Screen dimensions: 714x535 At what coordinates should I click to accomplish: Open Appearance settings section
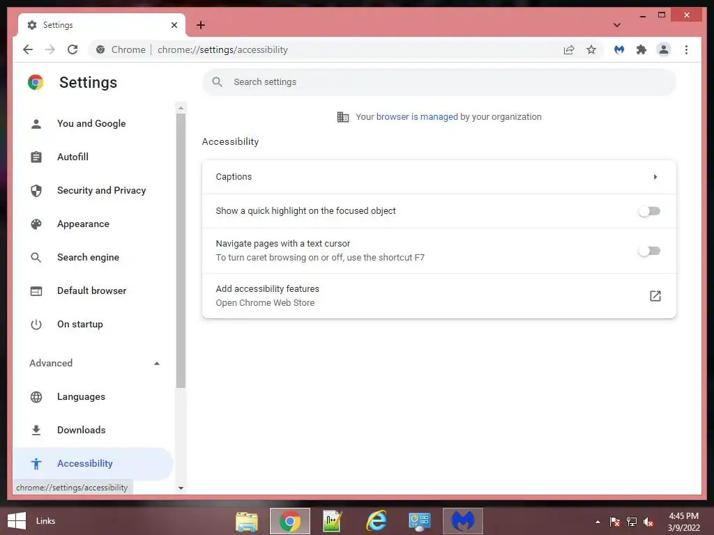(94, 224)
